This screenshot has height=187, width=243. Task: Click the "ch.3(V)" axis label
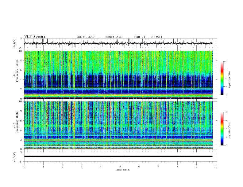(15, 157)
